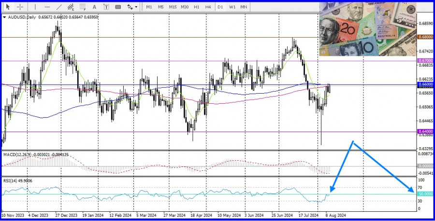
Task: Pick the horizontal line drawing tool
Action: click(x=47, y=7)
